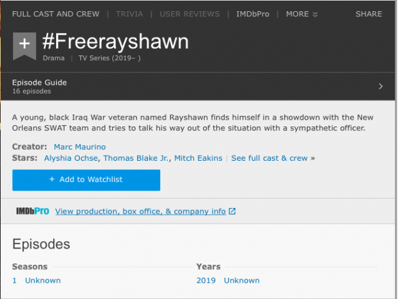
Task: Select year 2019 link
Action: pyautogui.click(x=206, y=280)
